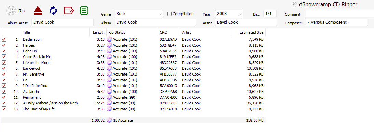Screen dimensions: 374x132
Task: Click the AccurateRip disc icon for Heroes
Action: 109,45
